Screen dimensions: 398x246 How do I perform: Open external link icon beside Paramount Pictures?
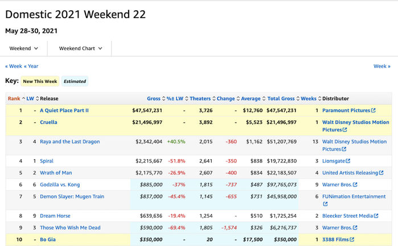point(373,110)
